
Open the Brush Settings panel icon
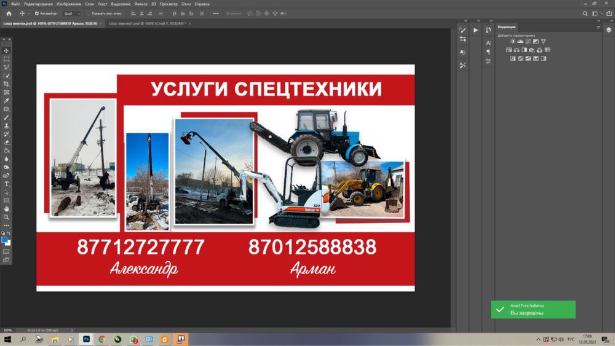coord(463,30)
